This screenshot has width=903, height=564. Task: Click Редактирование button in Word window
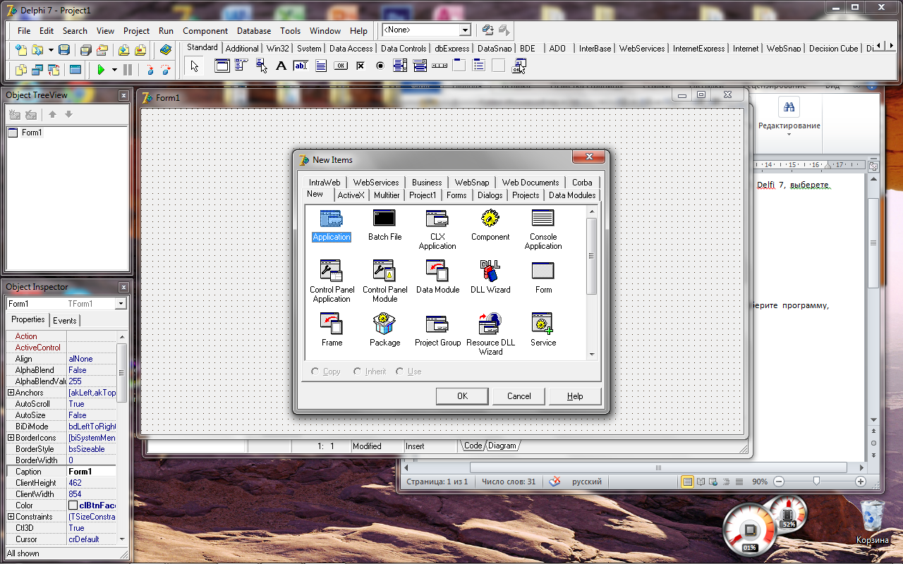[x=789, y=116]
